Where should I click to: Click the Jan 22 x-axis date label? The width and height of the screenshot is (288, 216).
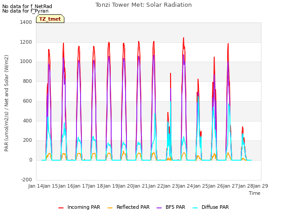[x=156, y=186]
